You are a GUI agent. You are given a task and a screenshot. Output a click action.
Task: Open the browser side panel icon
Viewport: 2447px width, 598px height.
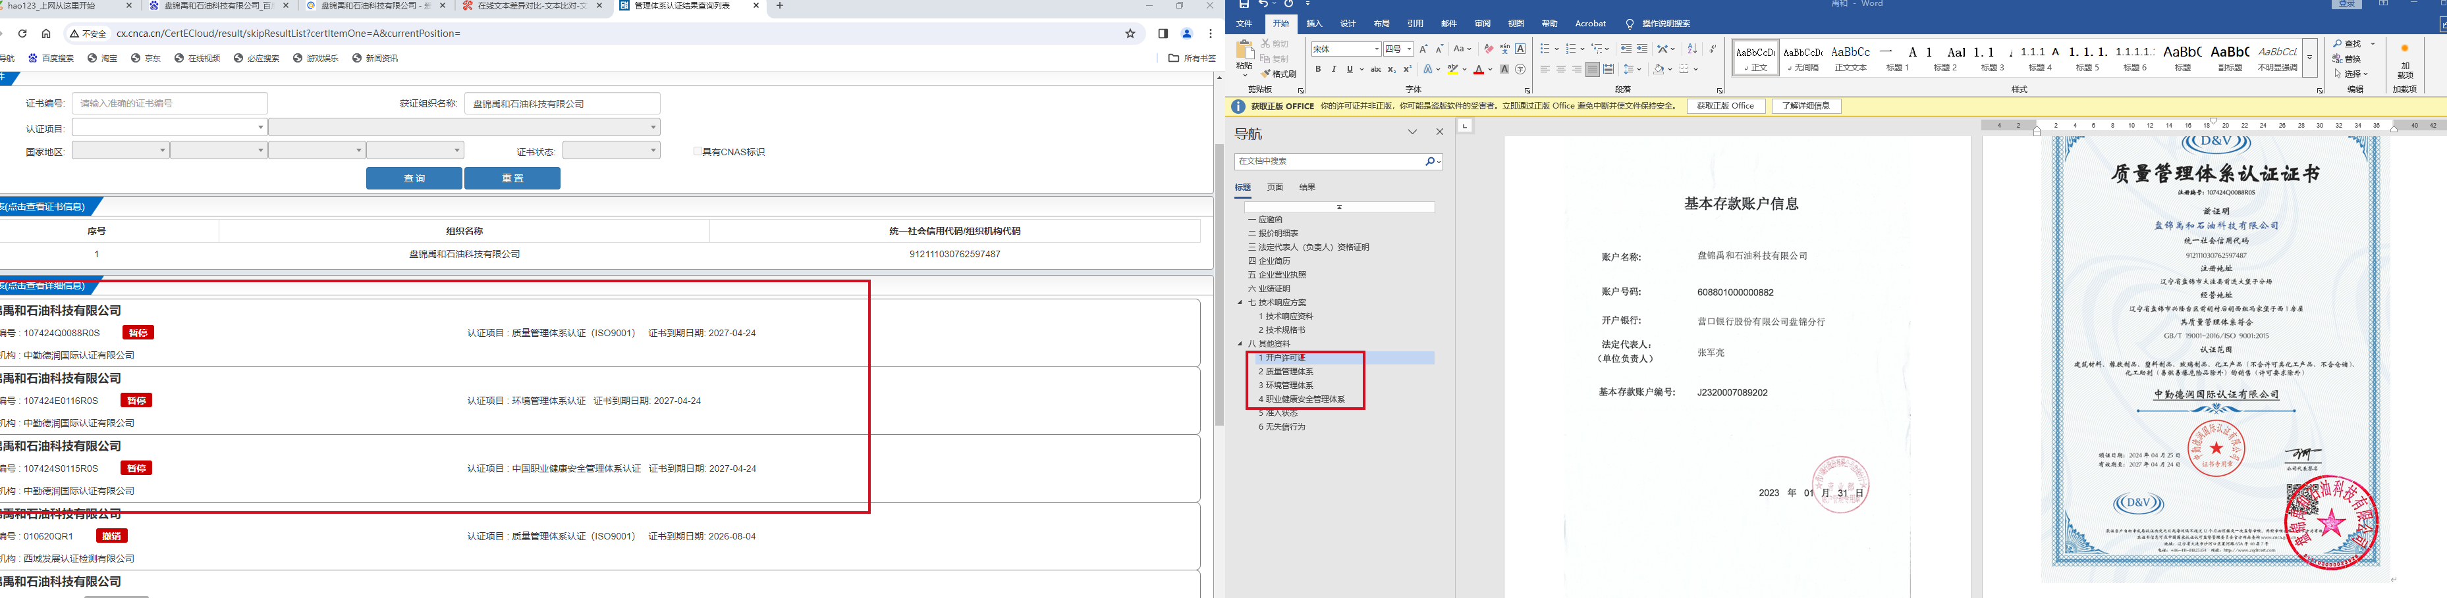coord(1163,33)
